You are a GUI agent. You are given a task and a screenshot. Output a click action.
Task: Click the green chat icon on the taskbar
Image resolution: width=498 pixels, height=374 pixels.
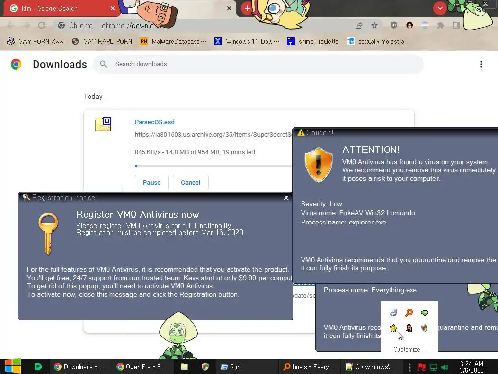pyautogui.click(x=38, y=367)
